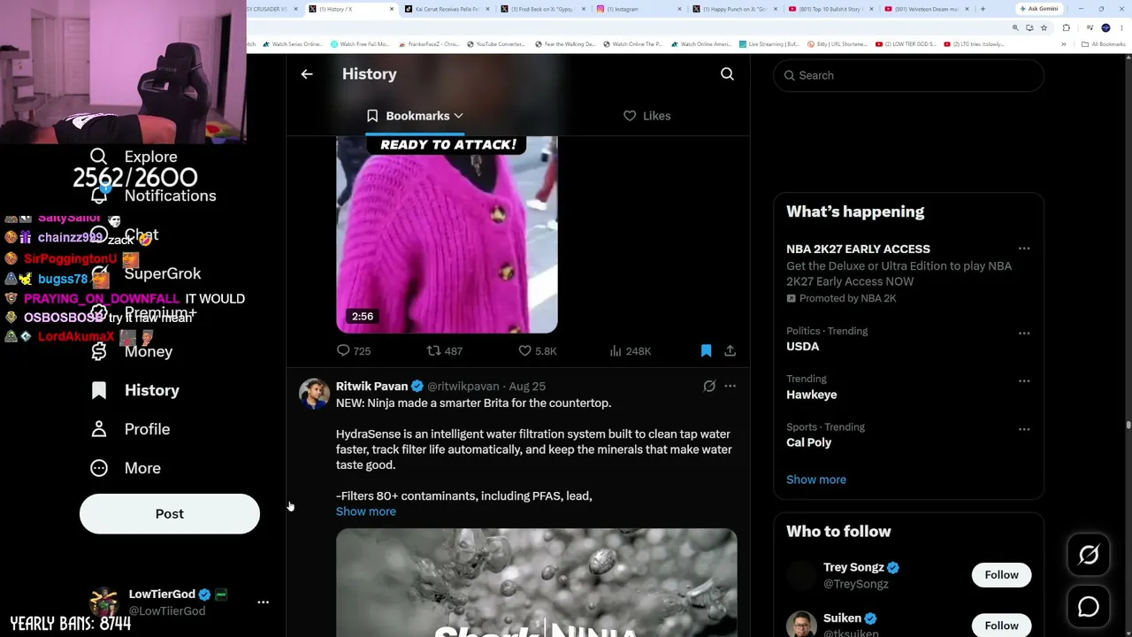Click the Ask Gemini button
Image resolution: width=1132 pixels, height=637 pixels.
tap(1038, 9)
